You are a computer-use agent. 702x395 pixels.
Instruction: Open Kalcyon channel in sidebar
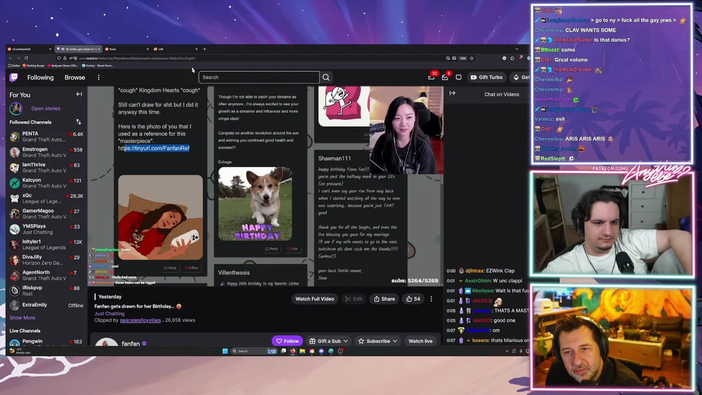46,183
